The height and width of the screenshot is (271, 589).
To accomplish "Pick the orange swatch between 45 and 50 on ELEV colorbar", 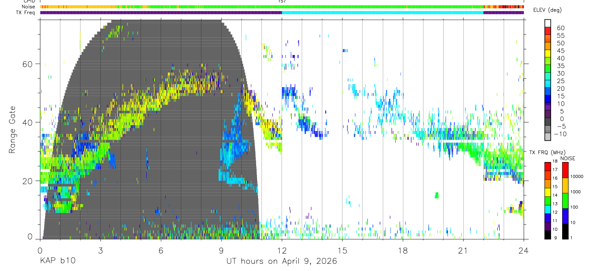I will pos(548,47).
